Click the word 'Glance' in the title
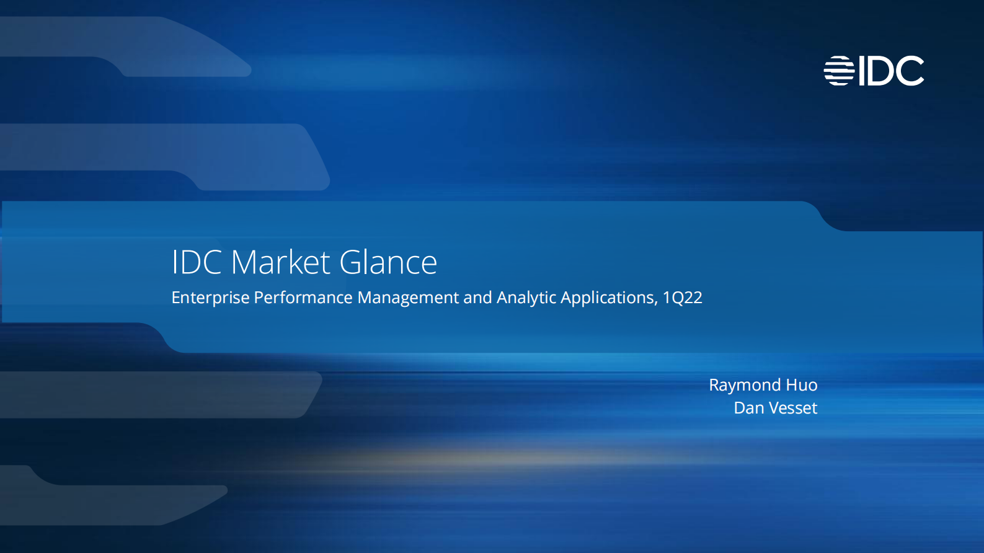Image resolution: width=984 pixels, height=553 pixels. click(388, 262)
